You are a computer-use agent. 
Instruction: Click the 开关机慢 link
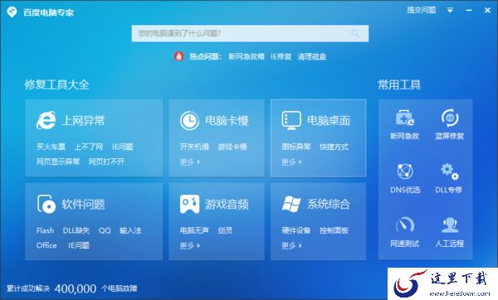coord(194,147)
